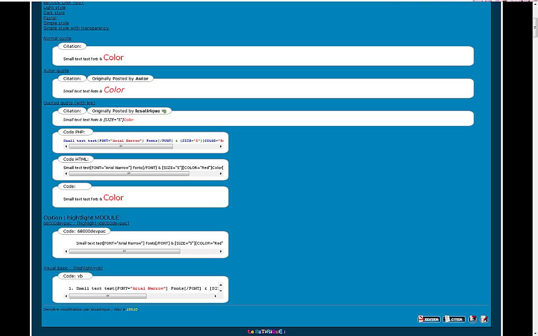538x336 pixels.
Task: Open the Light style link
Action: tap(55, 8)
